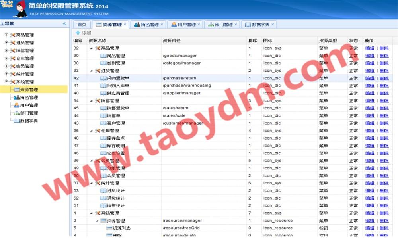This screenshot has height=238, width=398.
Task: Switch to the 首页 tab
Action: 82,25
